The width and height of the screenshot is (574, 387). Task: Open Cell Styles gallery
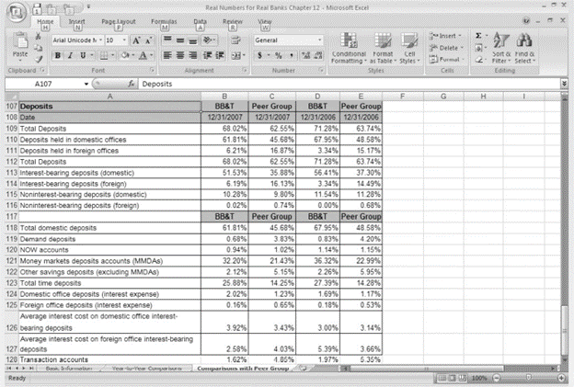click(x=409, y=48)
